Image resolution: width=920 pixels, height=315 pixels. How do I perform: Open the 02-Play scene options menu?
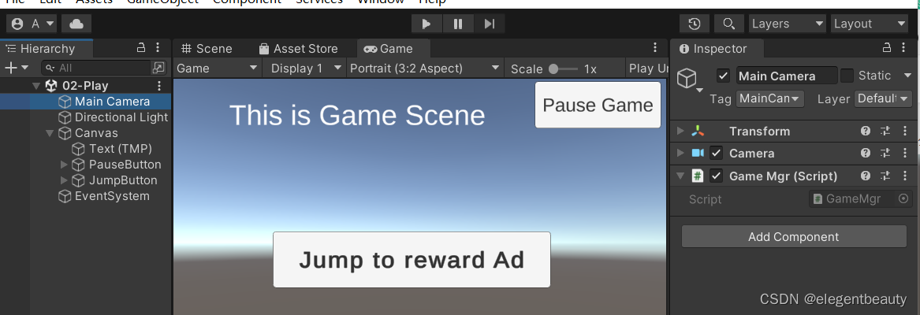[158, 86]
